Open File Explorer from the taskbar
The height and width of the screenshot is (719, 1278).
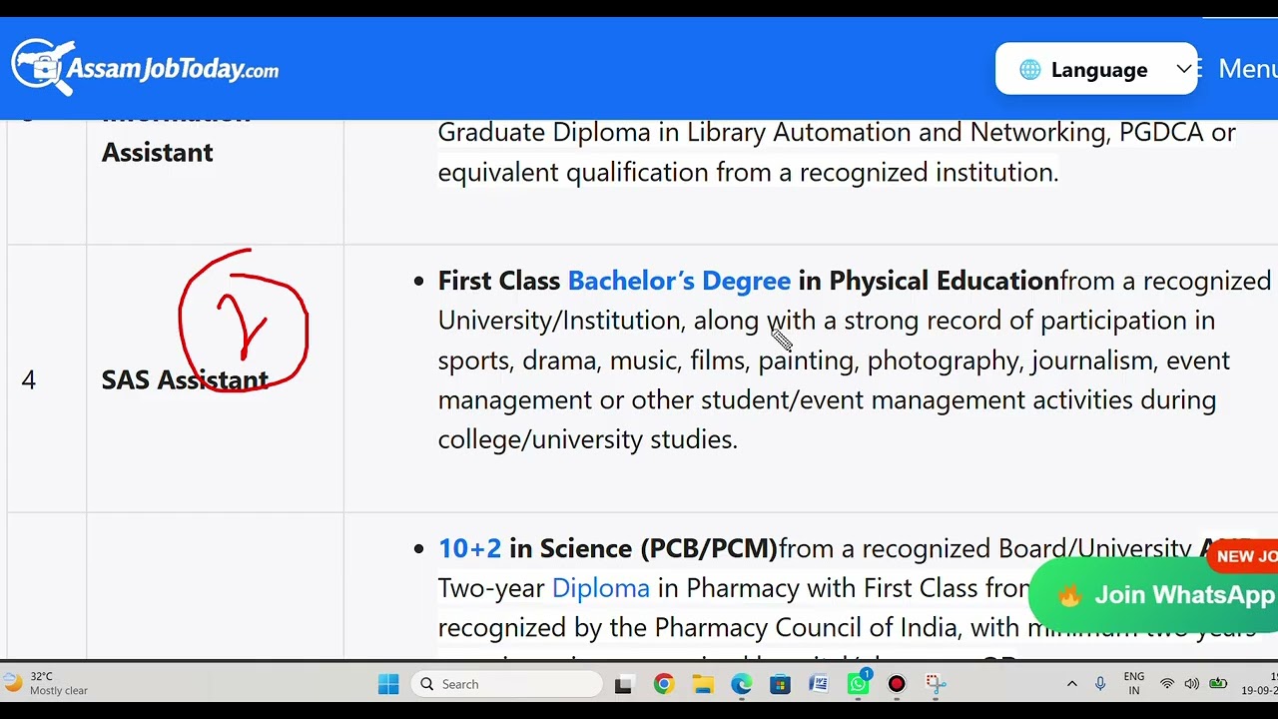tap(703, 684)
